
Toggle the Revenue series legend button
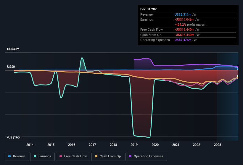click(x=17, y=156)
